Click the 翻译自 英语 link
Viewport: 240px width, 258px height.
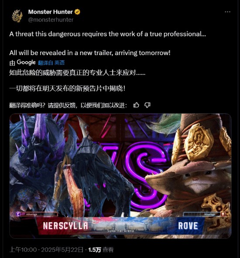(51, 63)
